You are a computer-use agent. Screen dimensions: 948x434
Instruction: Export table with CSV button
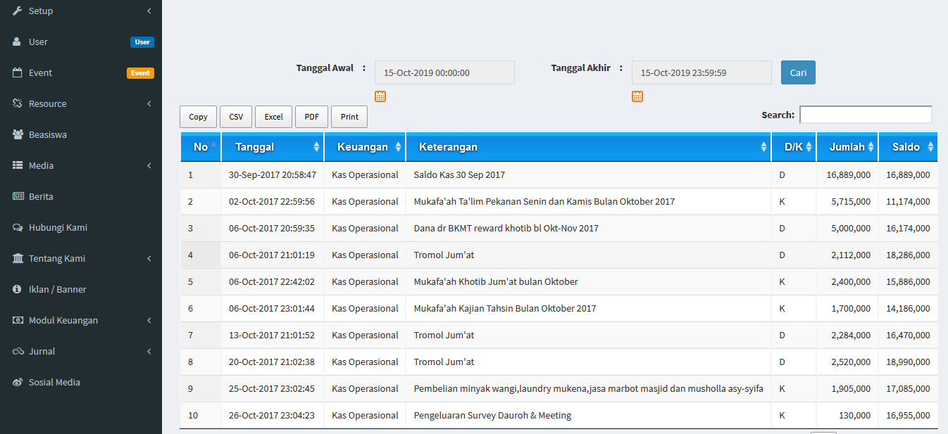236,117
